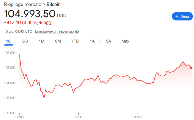194x120 pixels.
Task: Select the 1A one-year tab
Action: 92,41
